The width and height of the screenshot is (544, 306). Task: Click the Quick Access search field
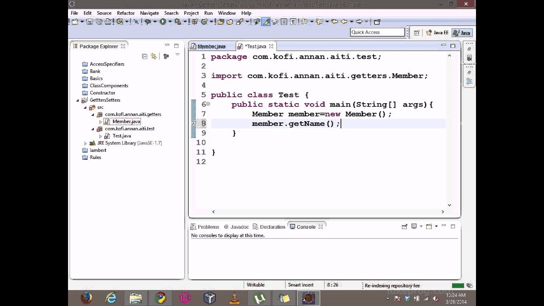[377, 32]
